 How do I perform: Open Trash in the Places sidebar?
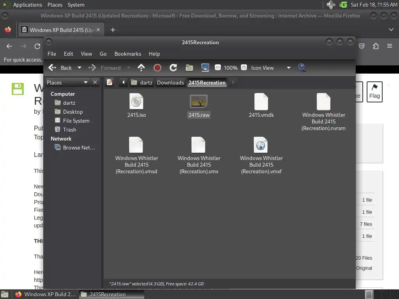point(65,129)
